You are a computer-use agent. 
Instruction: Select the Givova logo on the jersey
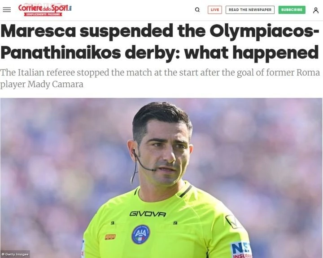tap(148, 214)
